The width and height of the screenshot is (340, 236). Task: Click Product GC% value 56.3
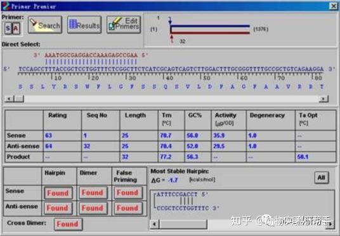click(192, 157)
